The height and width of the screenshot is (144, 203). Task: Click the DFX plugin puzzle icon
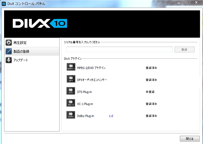click(x=71, y=79)
